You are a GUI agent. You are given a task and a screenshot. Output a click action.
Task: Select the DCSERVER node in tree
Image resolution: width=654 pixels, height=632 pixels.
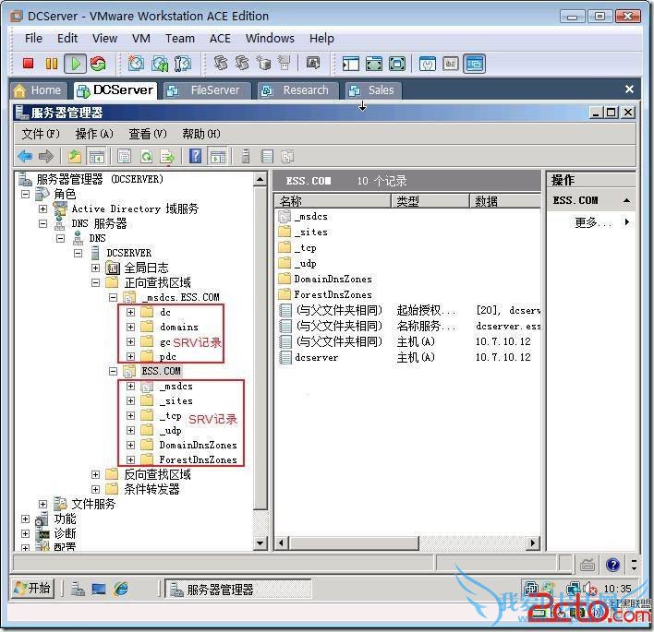click(128, 253)
